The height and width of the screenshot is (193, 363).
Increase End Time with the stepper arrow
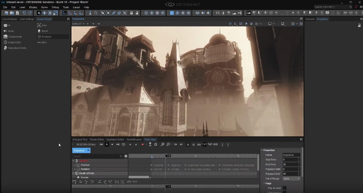[x=298, y=163]
